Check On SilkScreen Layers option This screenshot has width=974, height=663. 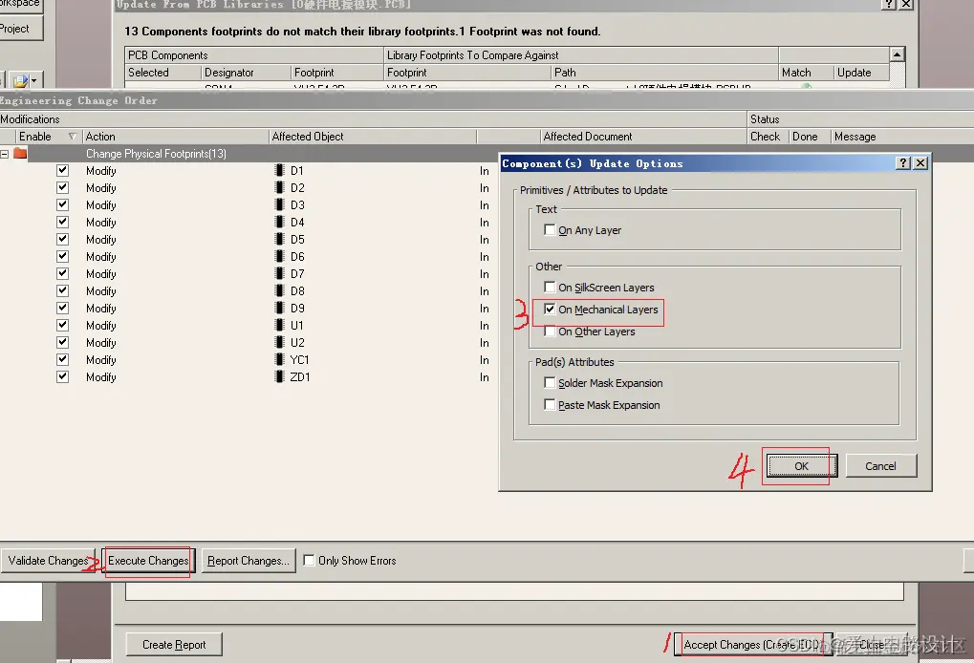click(x=550, y=287)
